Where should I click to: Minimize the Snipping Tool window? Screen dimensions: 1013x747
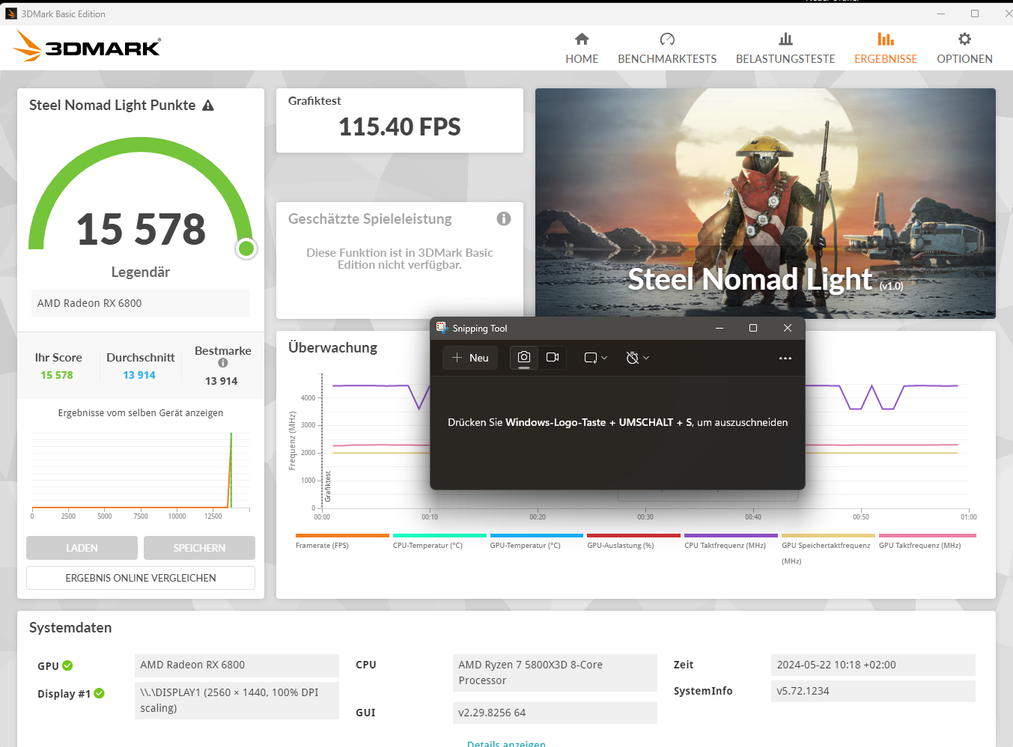(720, 328)
